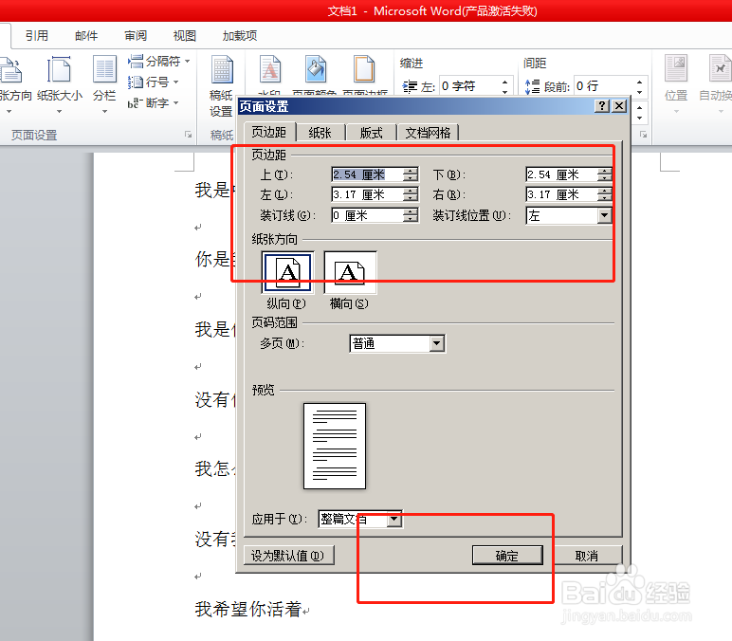
Task: Click the bottom margin spinner arrows
Action: 605,174
